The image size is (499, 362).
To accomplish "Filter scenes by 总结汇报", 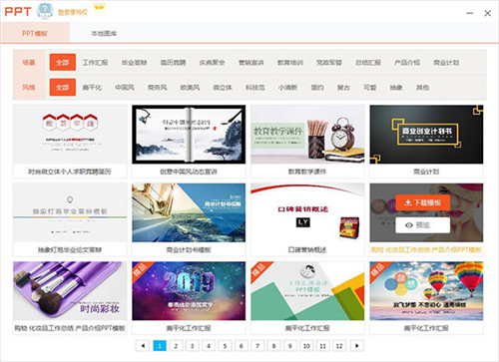I will tap(368, 63).
